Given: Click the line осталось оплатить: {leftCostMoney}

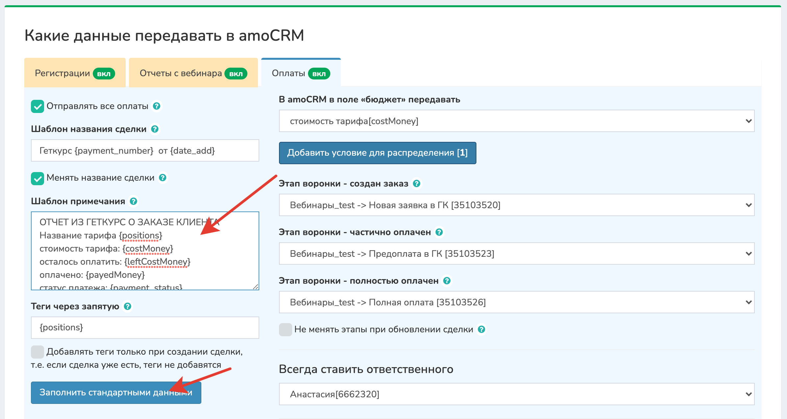Looking at the screenshot, I should [115, 262].
